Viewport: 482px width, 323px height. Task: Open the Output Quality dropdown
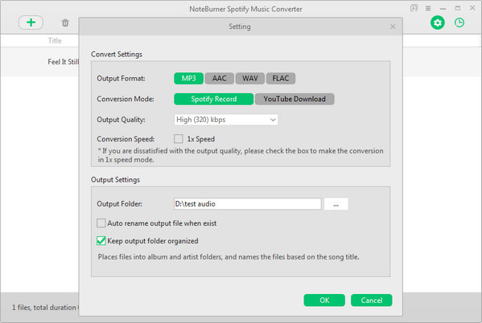(226, 120)
